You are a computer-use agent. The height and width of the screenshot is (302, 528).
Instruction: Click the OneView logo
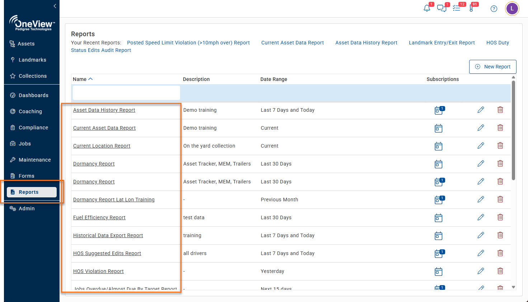(x=32, y=23)
